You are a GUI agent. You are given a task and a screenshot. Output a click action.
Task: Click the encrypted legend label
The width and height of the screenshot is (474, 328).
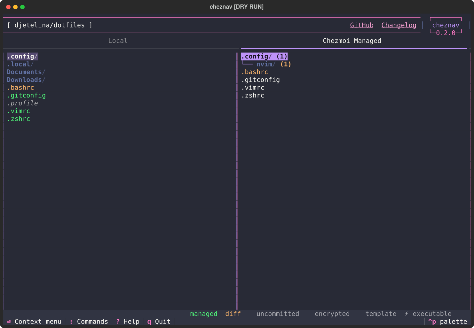[332, 314]
